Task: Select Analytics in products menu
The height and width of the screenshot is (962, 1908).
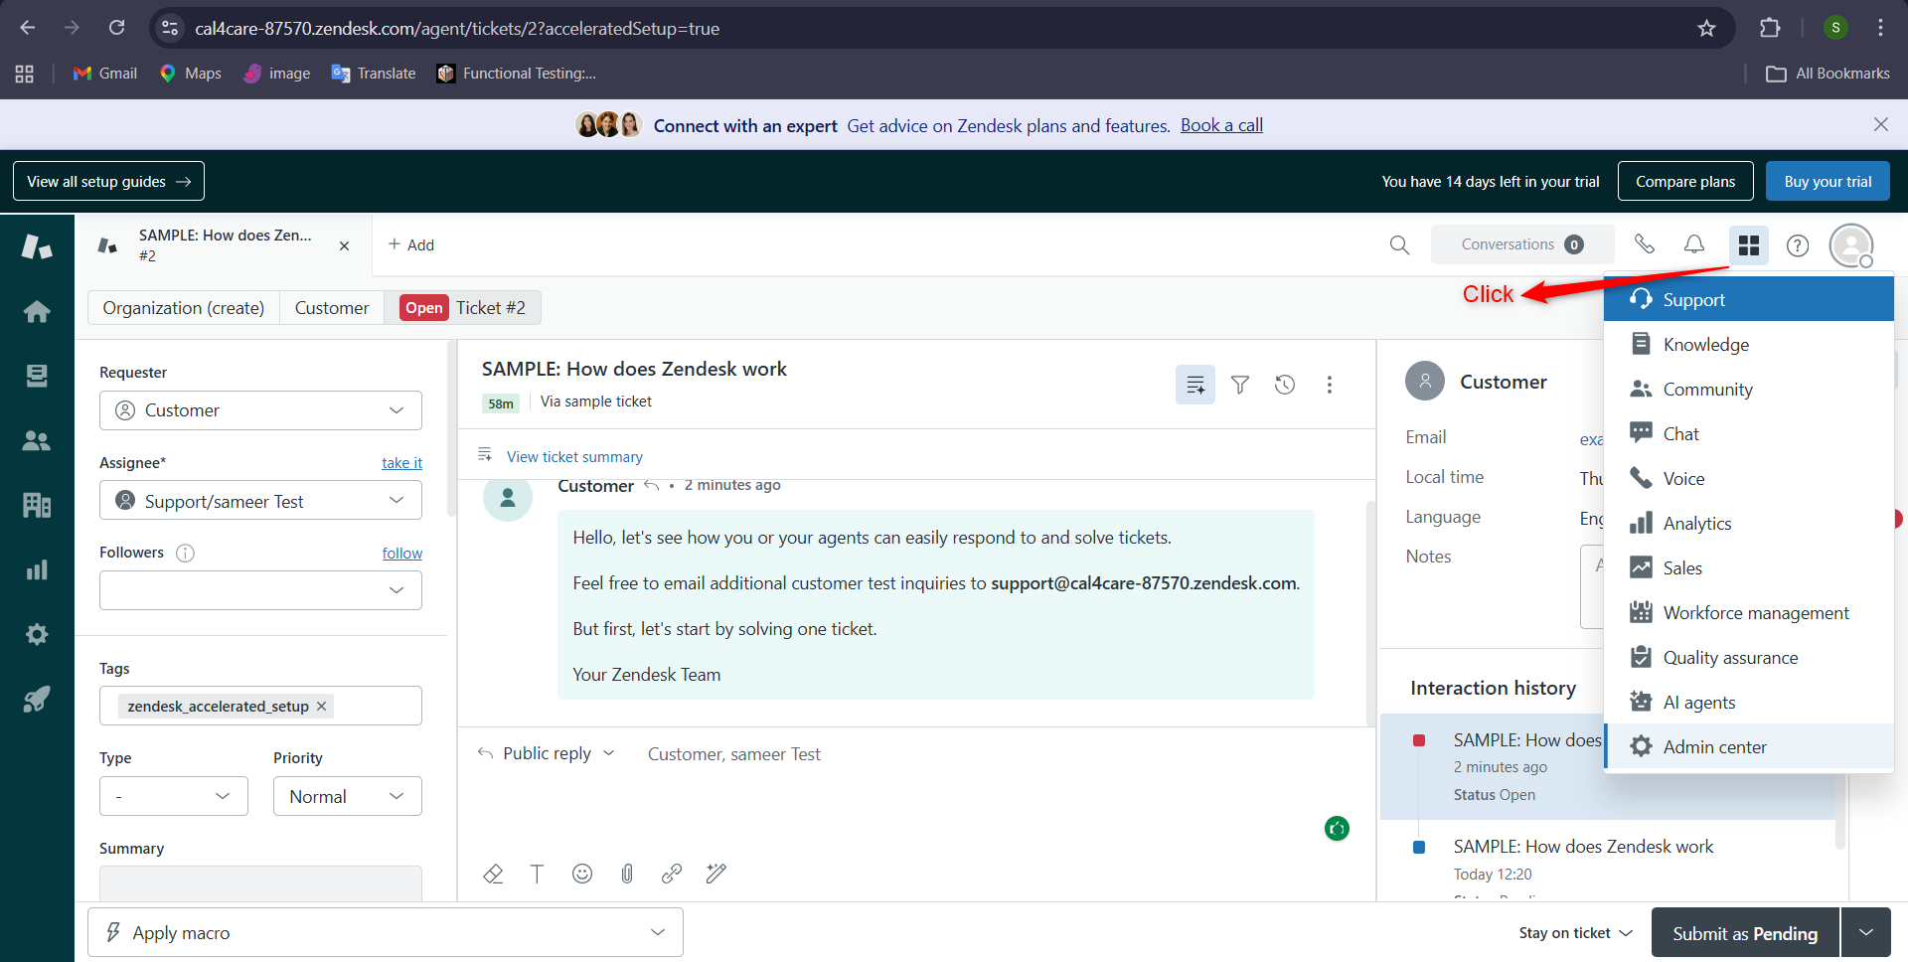Action: click(1749, 523)
